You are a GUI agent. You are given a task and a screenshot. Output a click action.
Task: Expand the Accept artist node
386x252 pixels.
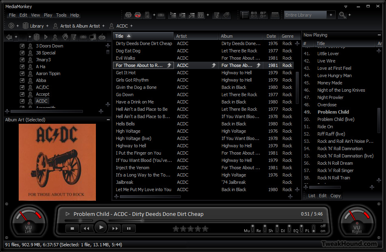22,94
